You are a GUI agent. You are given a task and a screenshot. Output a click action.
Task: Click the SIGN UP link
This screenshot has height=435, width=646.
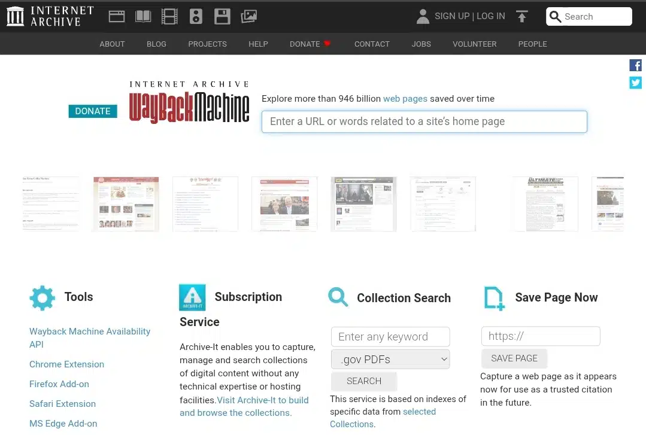[452, 16]
